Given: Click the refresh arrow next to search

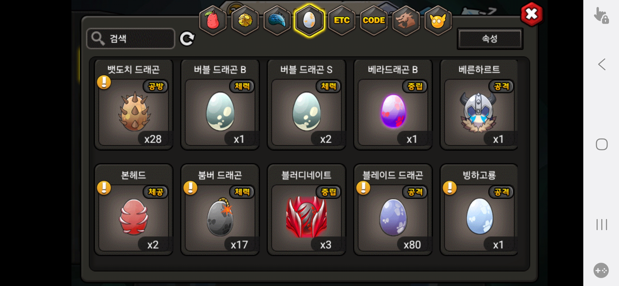Looking at the screenshot, I should 187,39.
